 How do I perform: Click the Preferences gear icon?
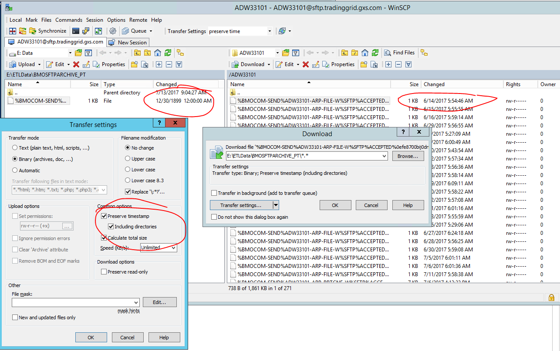(113, 31)
